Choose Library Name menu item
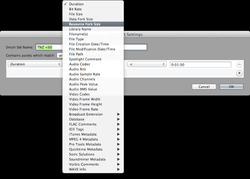Screen dimensions: 250x179 (x=93, y=29)
